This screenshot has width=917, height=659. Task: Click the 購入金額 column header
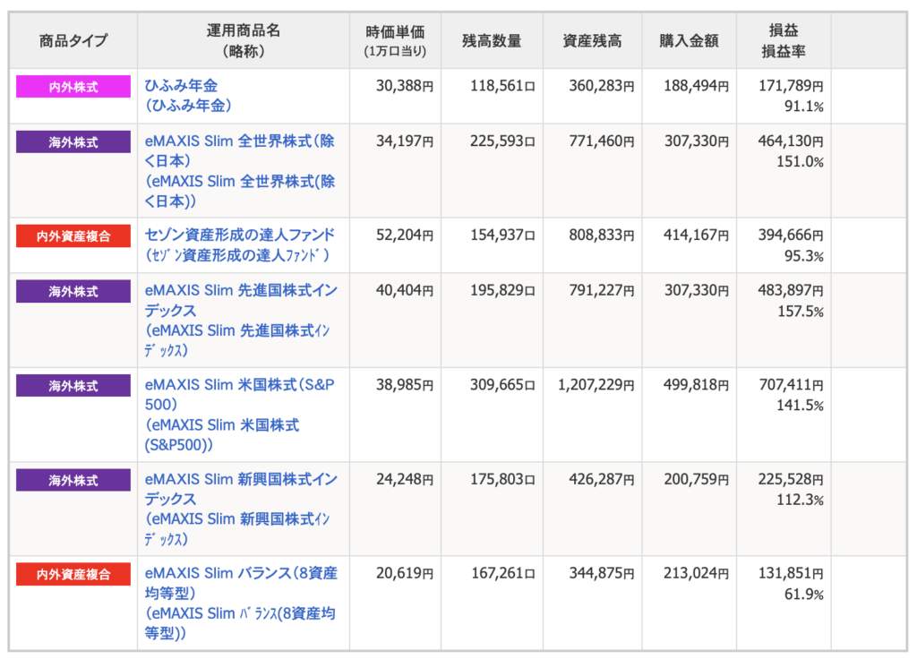tap(689, 41)
